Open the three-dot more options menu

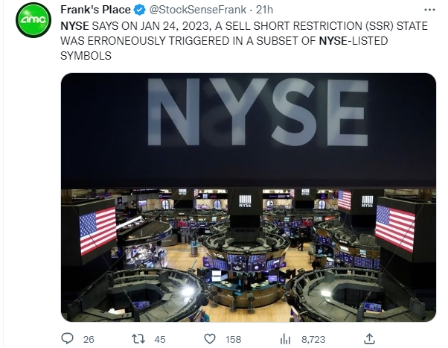point(429,10)
